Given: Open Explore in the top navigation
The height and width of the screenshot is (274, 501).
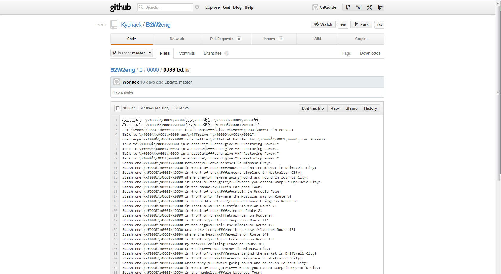Looking at the screenshot, I should coord(213,7).
